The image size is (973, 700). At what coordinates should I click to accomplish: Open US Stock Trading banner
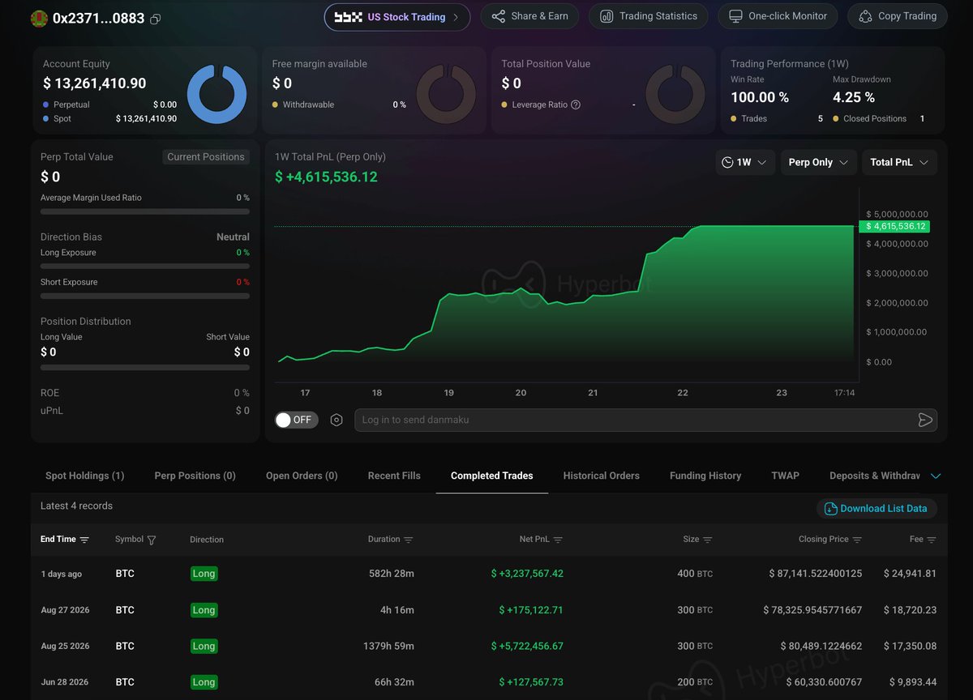click(x=397, y=17)
